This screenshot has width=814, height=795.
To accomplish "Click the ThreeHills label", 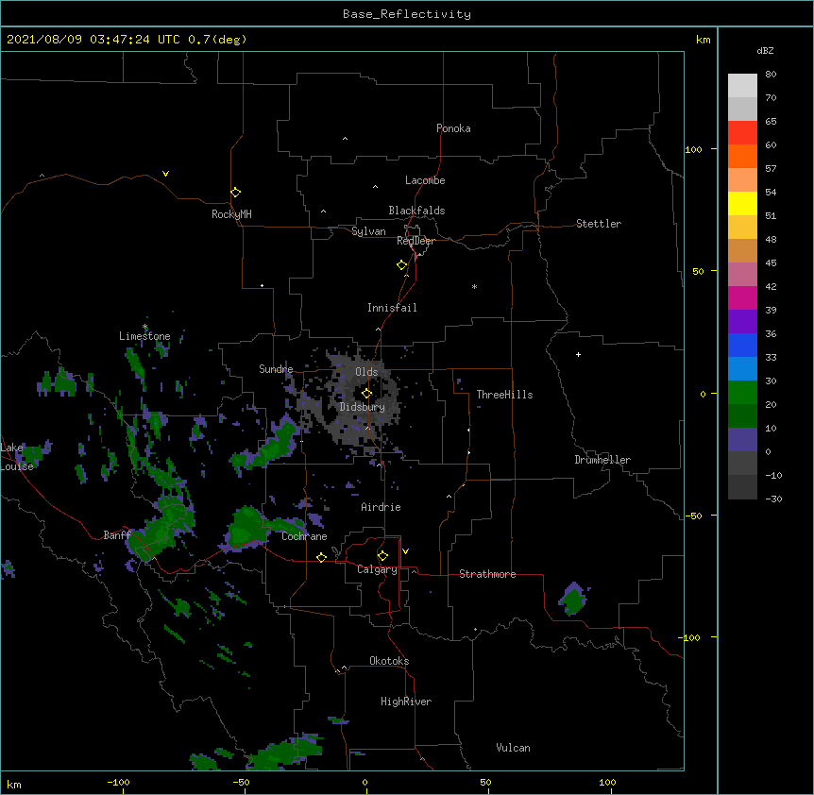I will coord(504,395).
